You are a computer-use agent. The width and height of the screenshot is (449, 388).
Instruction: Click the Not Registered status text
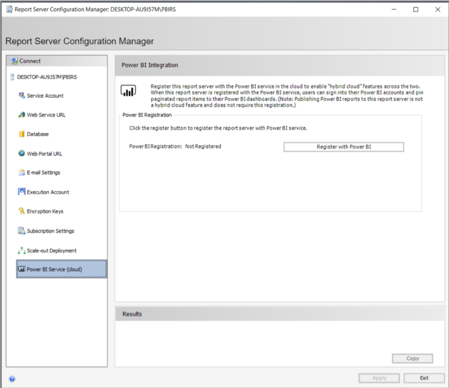click(x=203, y=146)
